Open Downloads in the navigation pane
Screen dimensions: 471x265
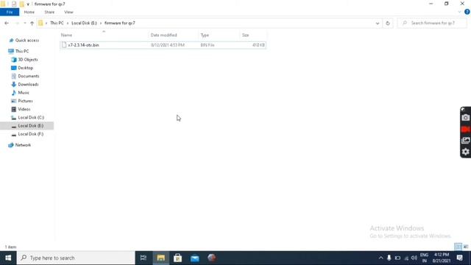click(x=28, y=85)
